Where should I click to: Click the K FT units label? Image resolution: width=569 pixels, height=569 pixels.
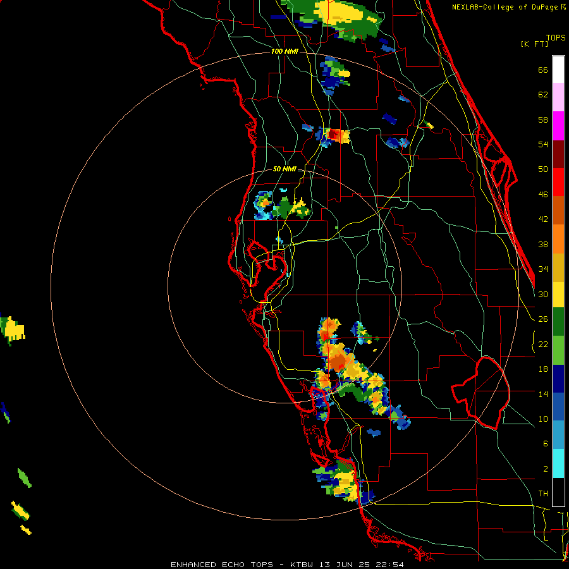534,44
